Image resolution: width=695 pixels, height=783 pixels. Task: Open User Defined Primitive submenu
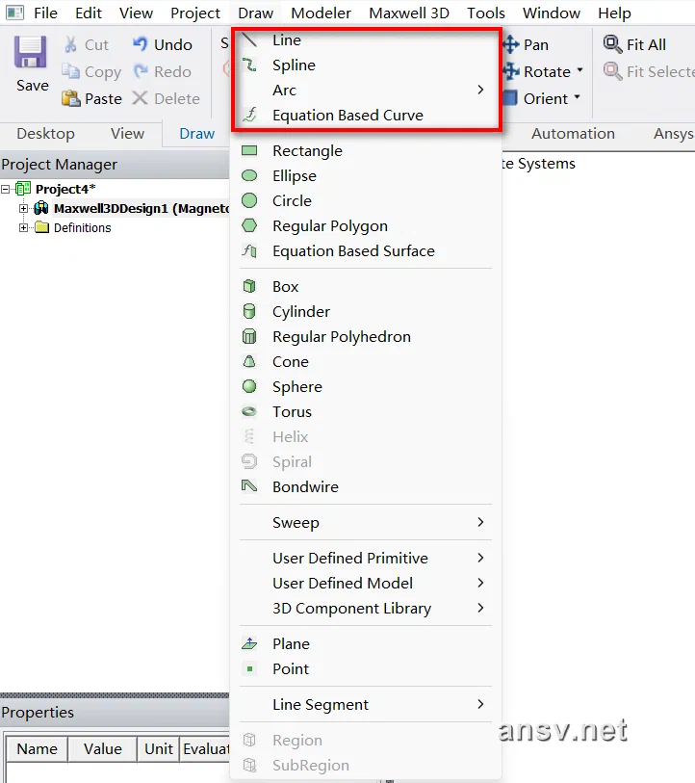tap(366, 559)
